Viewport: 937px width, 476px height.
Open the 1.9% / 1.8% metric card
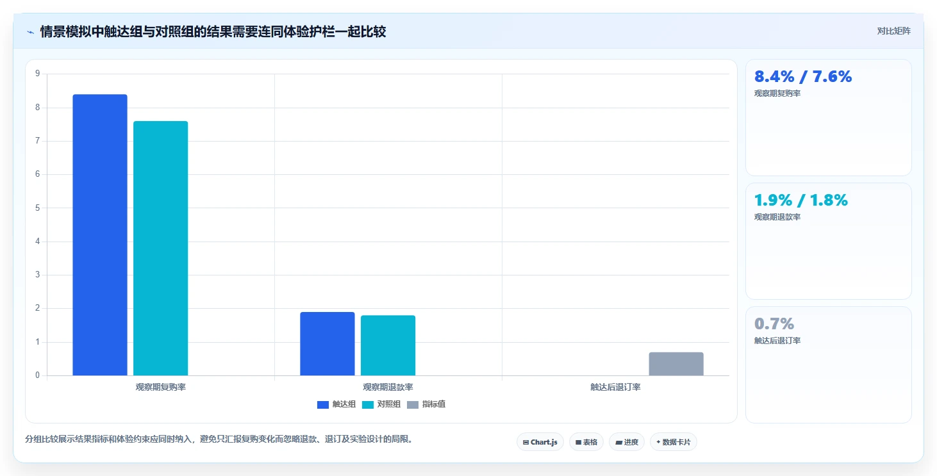point(829,241)
